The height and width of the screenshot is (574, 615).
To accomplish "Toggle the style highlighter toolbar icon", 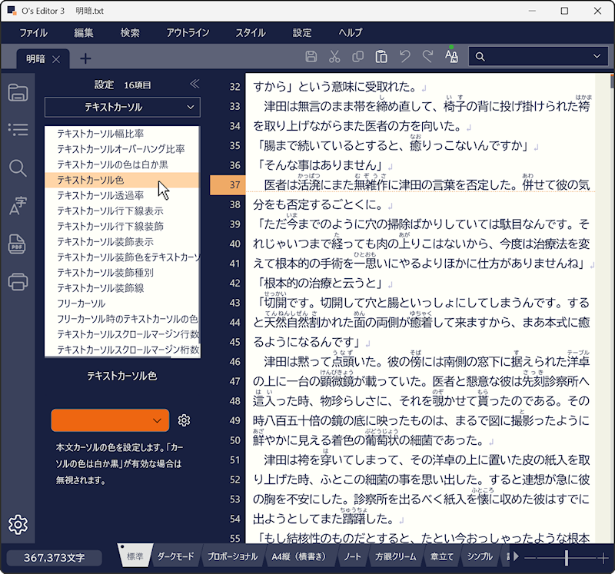I will (451, 56).
